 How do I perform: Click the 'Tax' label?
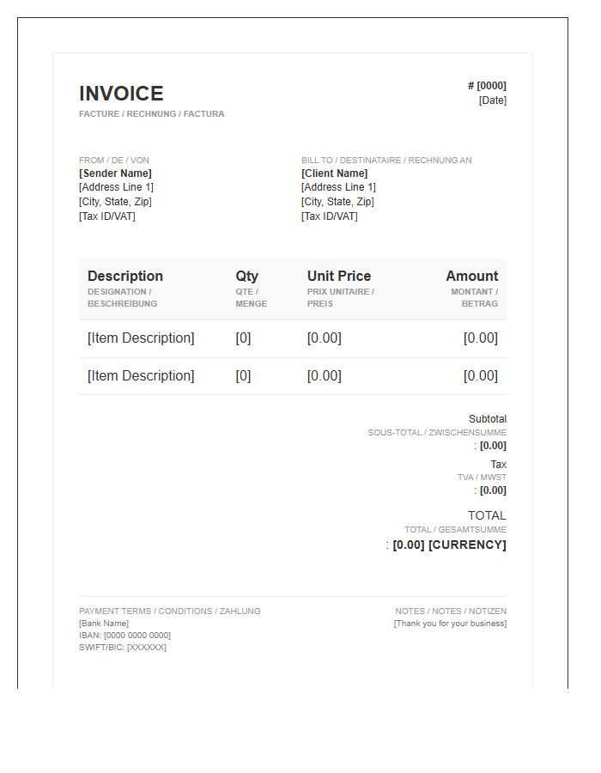pyautogui.click(x=499, y=465)
